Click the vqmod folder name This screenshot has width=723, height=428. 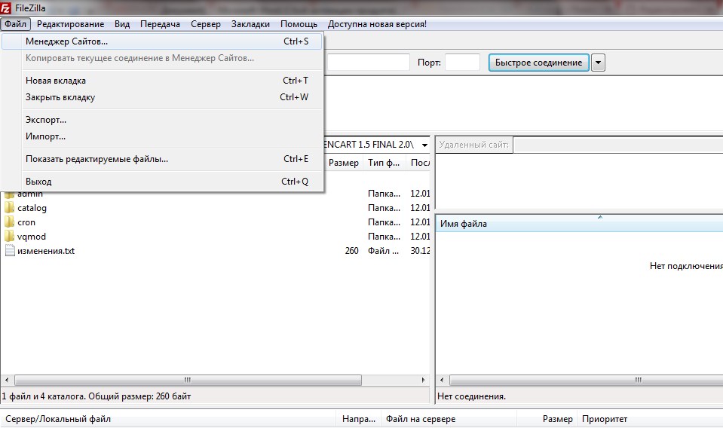(32, 237)
